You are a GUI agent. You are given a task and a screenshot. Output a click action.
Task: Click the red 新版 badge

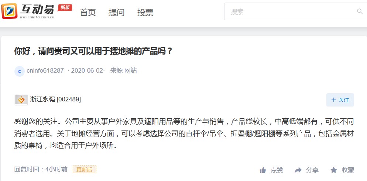tap(65, 7)
